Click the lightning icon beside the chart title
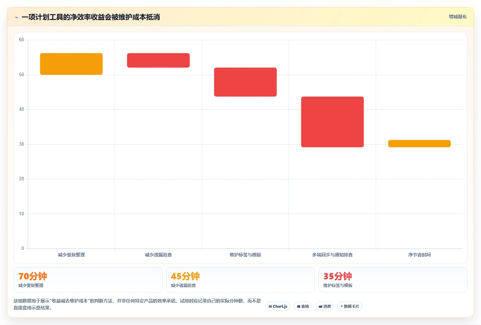Viewport: 481px width, 325px height. (x=17, y=17)
